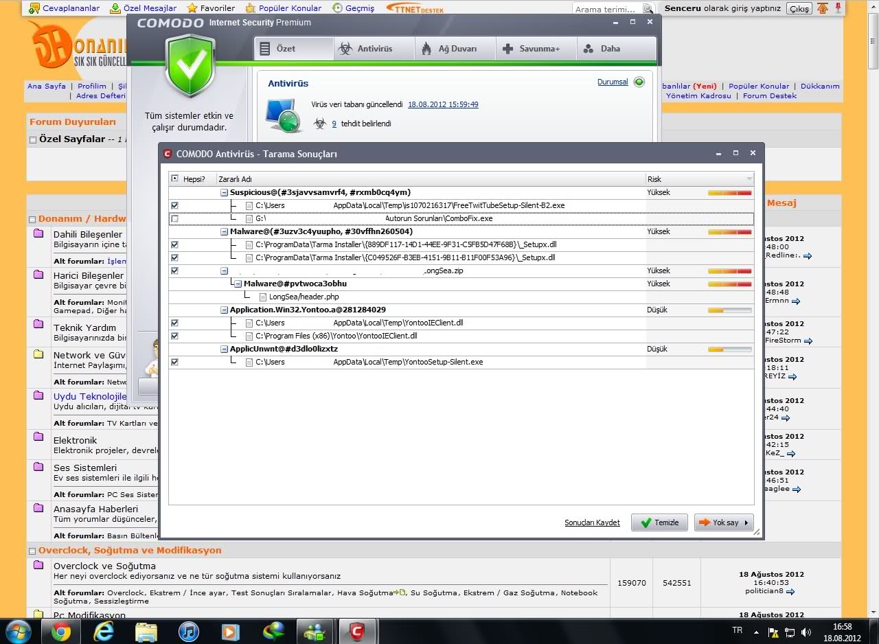This screenshot has height=644, width=879.
Task: Click the Suspicious row risk level bar
Action: pos(730,193)
